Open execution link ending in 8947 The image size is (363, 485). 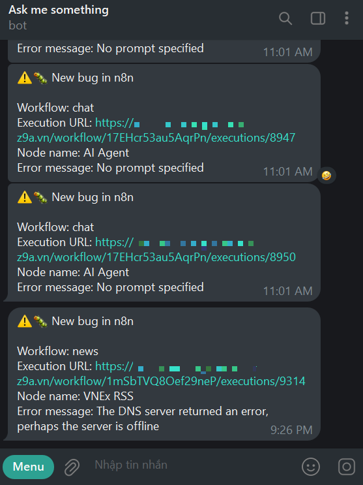coord(156,138)
